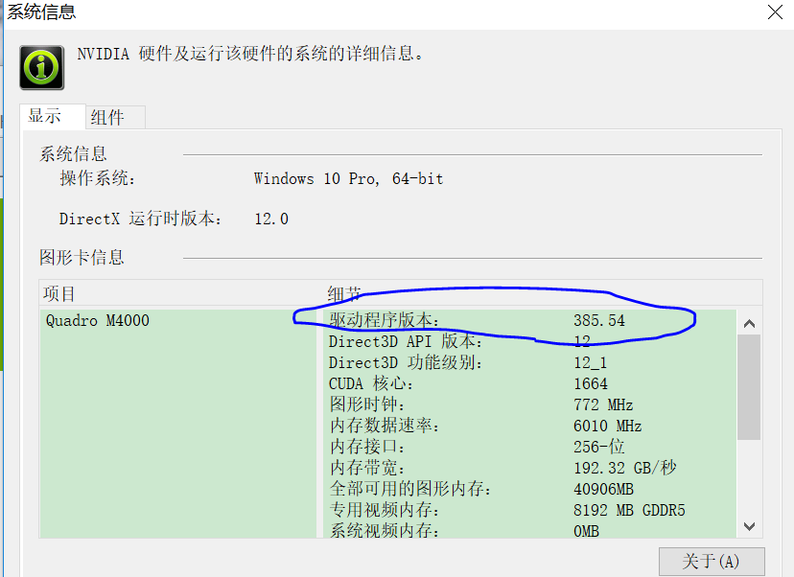Click the CUDA 核心 label

click(371, 383)
